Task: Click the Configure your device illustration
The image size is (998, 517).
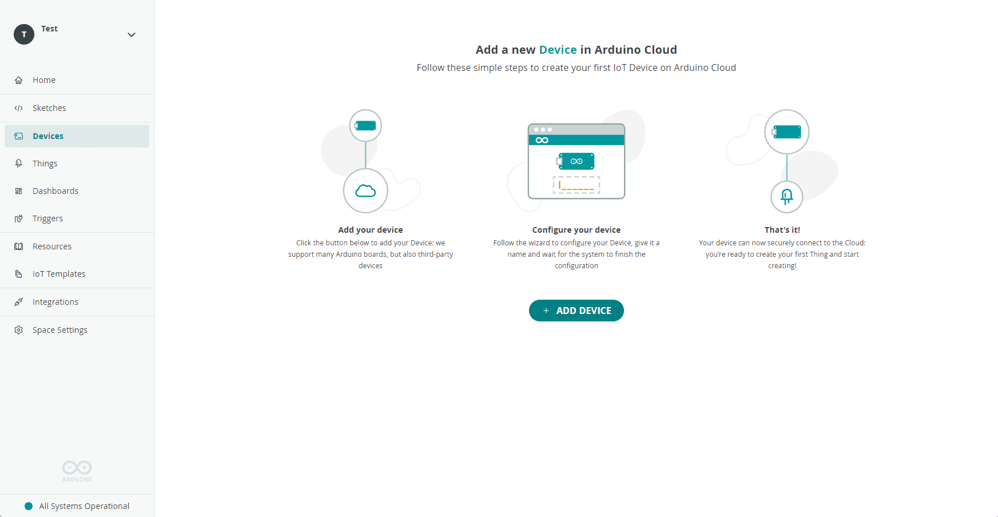Action: point(576,161)
